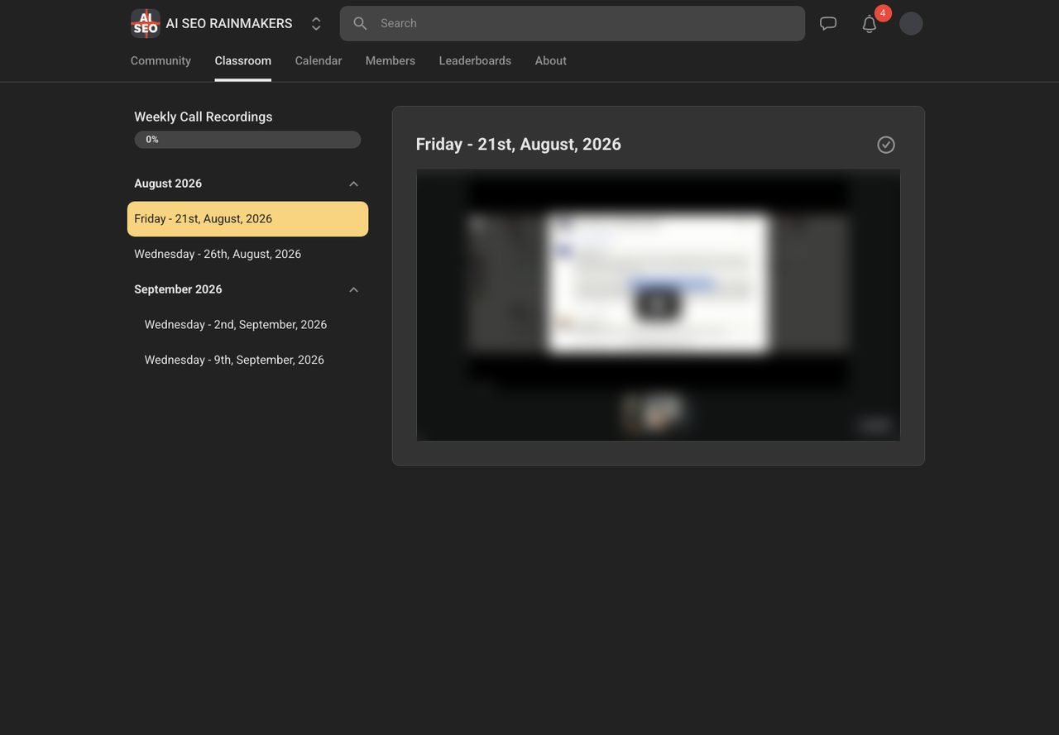Open the Leaderboards tab

click(475, 60)
